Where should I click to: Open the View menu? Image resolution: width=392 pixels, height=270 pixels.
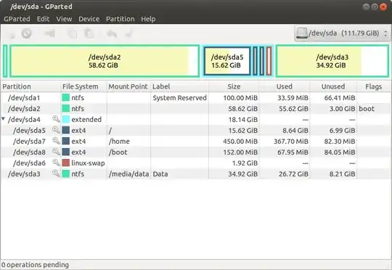point(64,19)
